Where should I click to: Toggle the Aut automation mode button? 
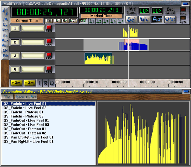[157, 19]
